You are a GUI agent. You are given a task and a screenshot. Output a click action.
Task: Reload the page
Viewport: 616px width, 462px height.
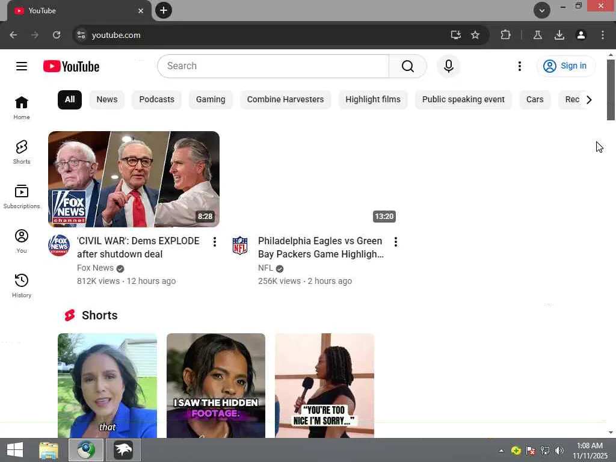coord(57,35)
